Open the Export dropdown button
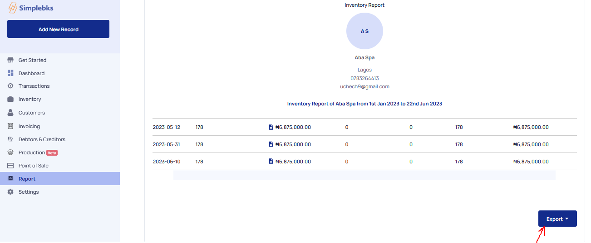Viewport: 591px width, 243px height. point(557,219)
